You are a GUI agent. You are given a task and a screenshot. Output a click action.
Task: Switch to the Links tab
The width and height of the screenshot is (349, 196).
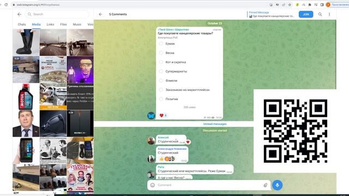[x=50, y=24]
